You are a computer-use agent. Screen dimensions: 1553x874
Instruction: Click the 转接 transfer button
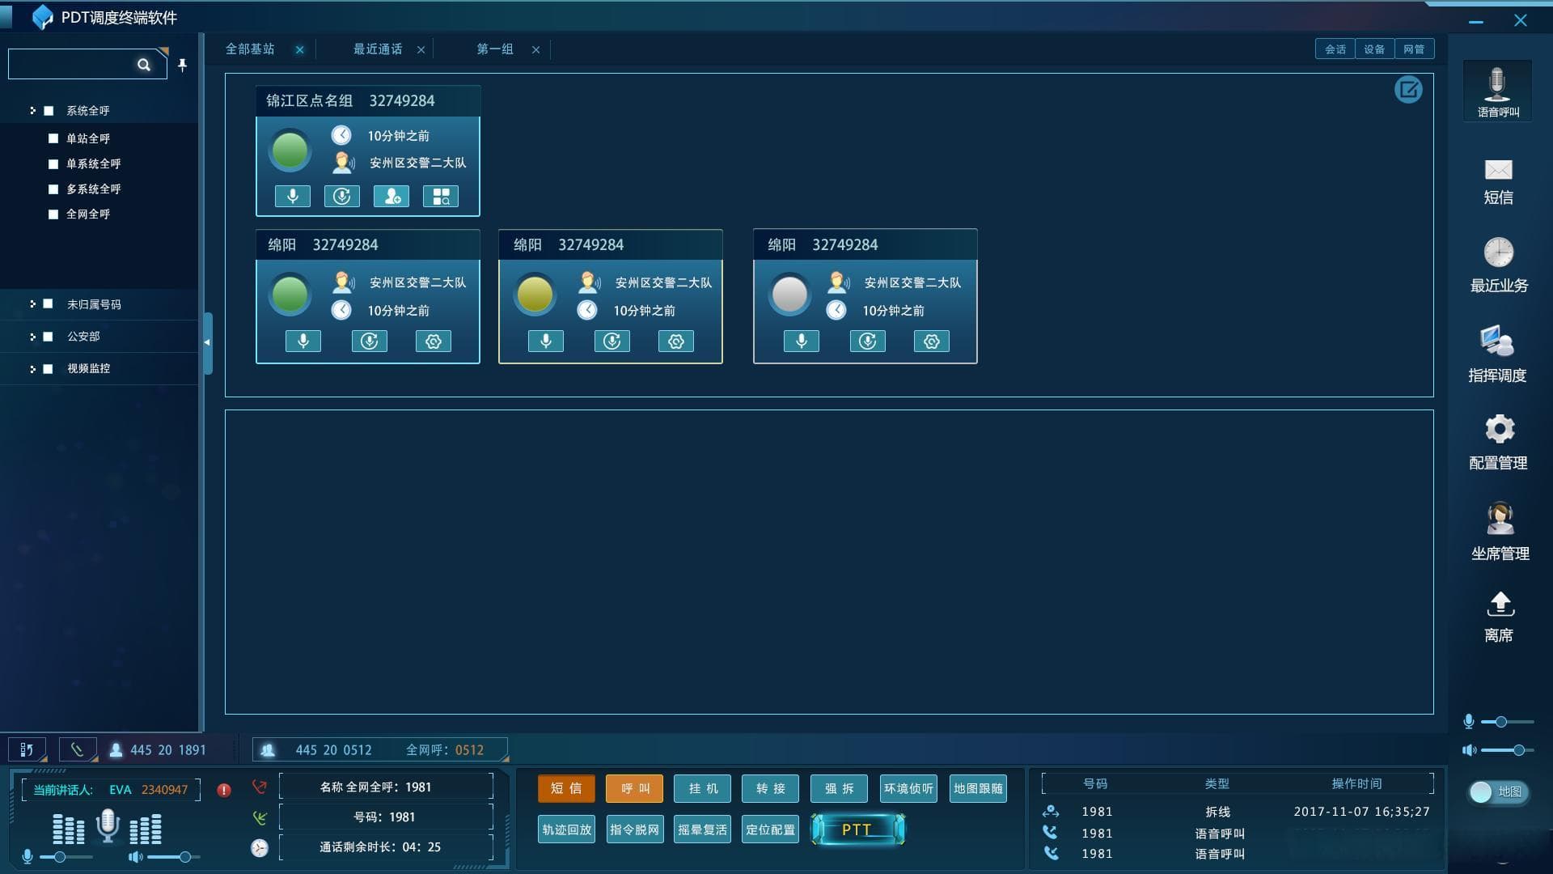coord(771,788)
